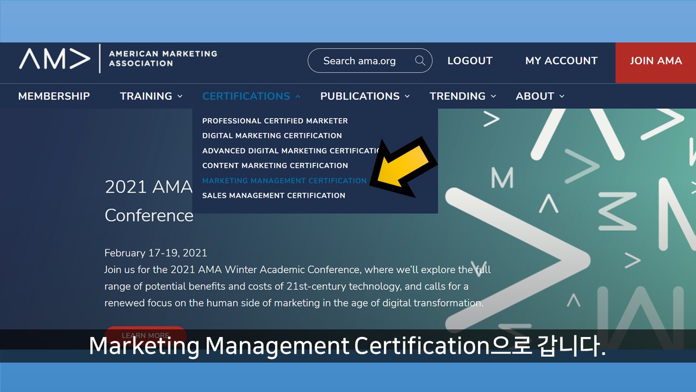The height and width of the screenshot is (392, 696).
Task: Click the search magnifier icon
Action: (420, 60)
